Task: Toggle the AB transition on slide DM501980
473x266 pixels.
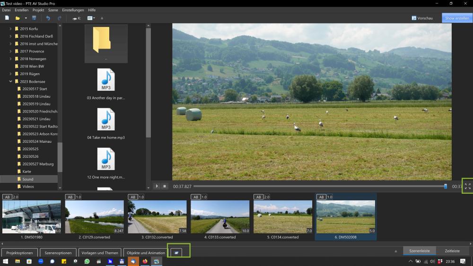Action: [x=7, y=197]
